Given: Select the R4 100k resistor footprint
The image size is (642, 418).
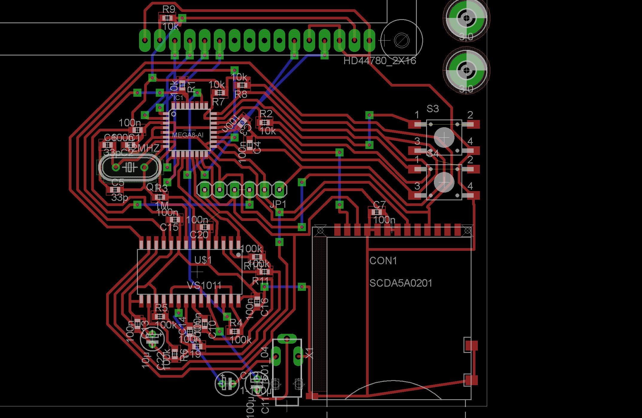Looking at the screenshot, I should [x=235, y=332].
